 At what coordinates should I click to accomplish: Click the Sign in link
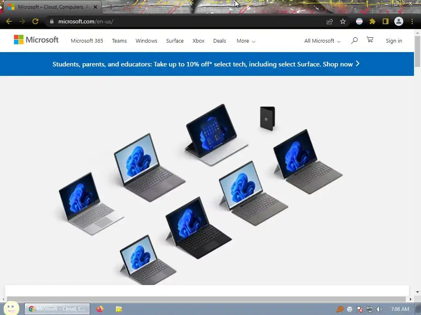[x=394, y=41]
